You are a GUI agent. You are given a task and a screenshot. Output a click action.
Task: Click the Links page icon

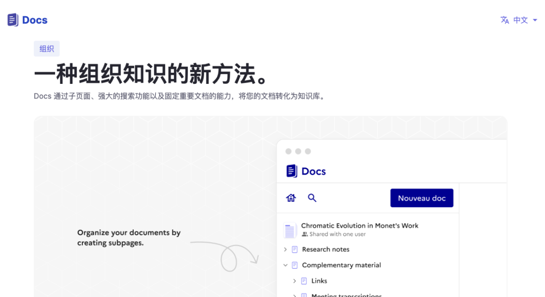[304, 281]
